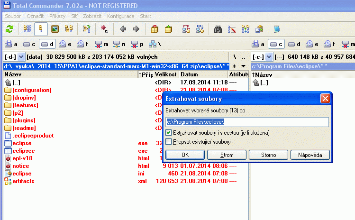Select drive d in left drive bar
This screenshot has width=355, height=220.
tap(47, 44)
